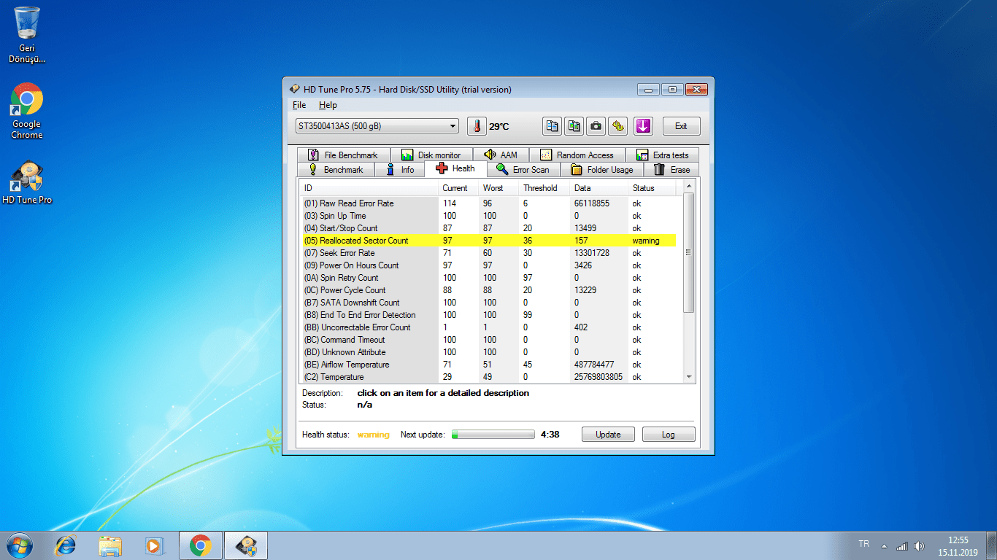Select the Spin Retry Count row
997x560 pixels.
tap(489, 278)
